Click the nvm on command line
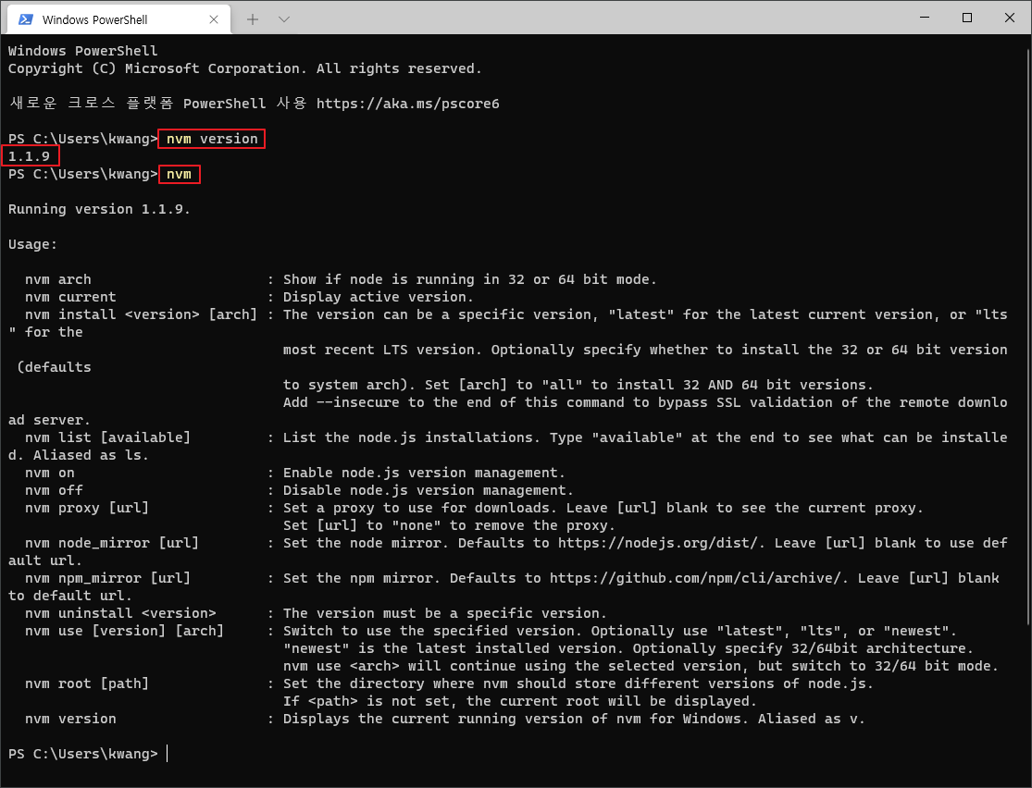The width and height of the screenshot is (1032, 788). pos(49,472)
